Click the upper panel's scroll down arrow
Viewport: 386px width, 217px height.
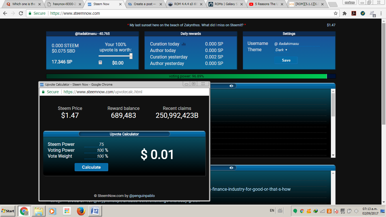[x=333, y=155]
